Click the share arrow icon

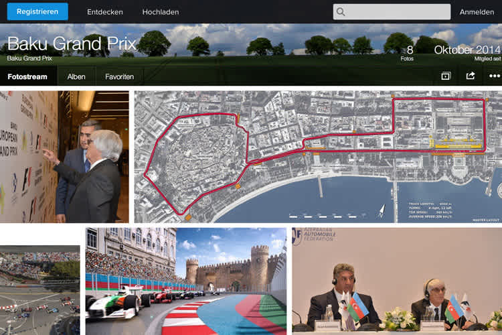[x=471, y=76]
